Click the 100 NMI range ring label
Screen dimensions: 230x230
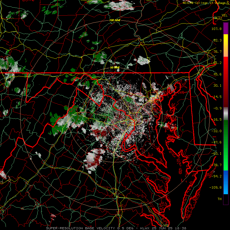(115, 20)
